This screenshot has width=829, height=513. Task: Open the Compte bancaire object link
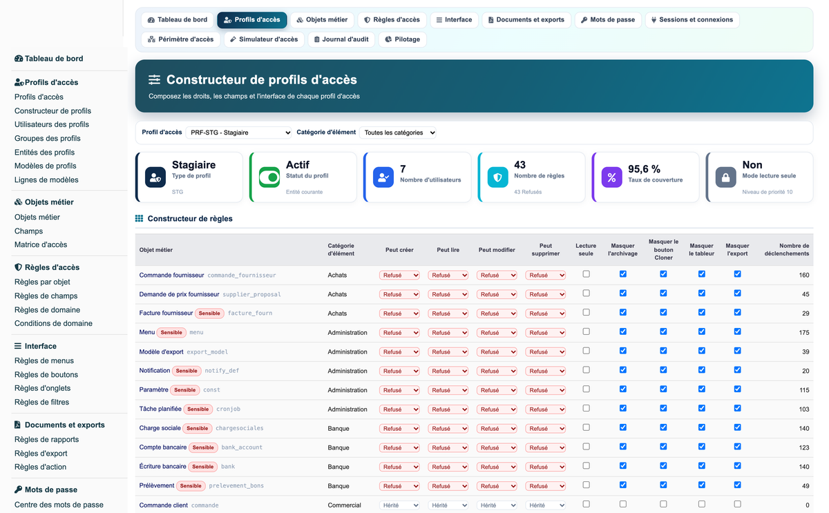pos(162,447)
